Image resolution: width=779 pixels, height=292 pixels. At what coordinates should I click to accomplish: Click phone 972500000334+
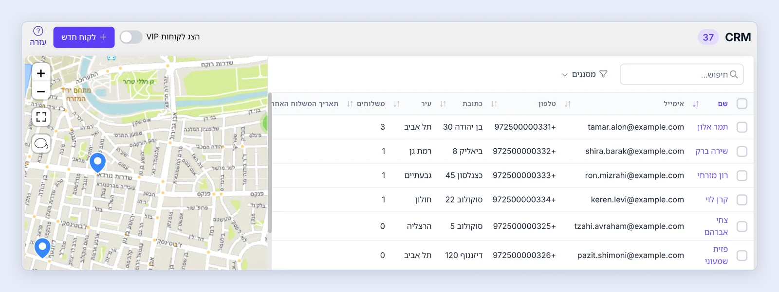coord(524,200)
